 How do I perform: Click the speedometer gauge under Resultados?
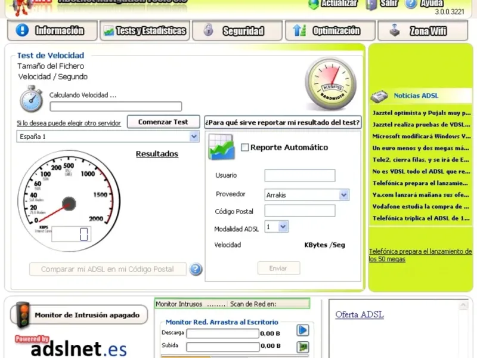pyautogui.click(x=69, y=201)
